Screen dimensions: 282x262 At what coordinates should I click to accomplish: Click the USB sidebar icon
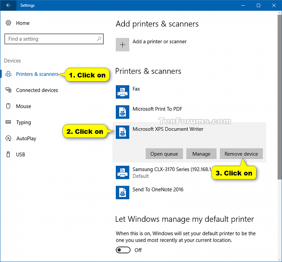(x=8, y=154)
